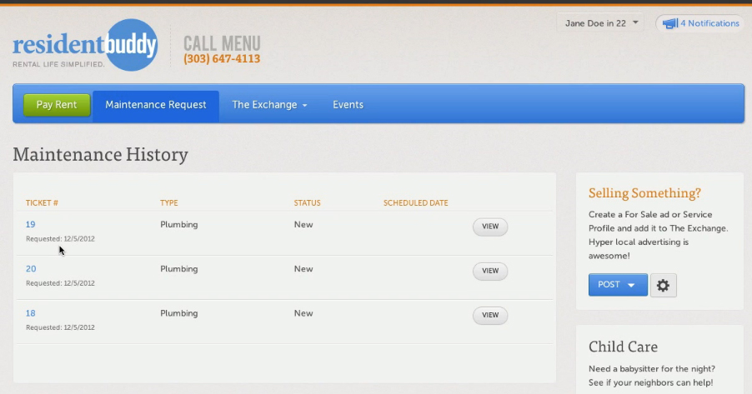Click the call menu phone number
This screenshot has height=394, width=752.
pyautogui.click(x=222, y=59)
